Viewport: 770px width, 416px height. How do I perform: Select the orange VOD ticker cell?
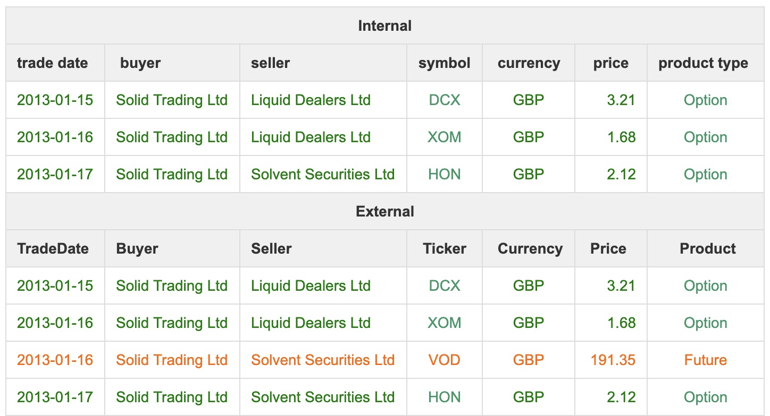click(x=444, y=360)
